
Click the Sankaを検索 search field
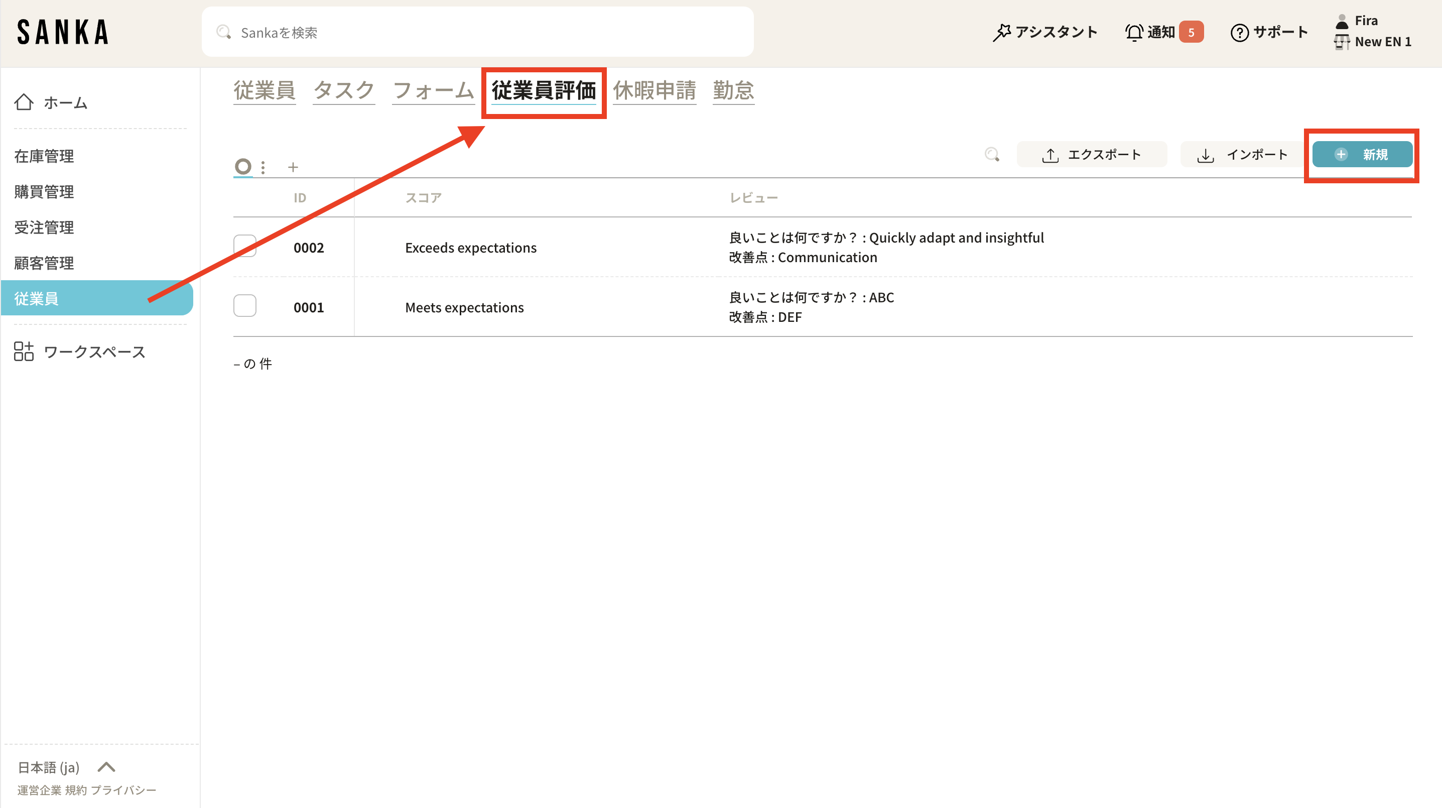click(x=477, y=33)
